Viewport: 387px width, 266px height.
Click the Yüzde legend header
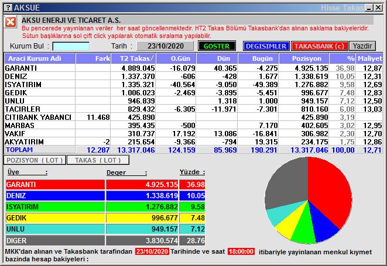(x=192, y=172)
